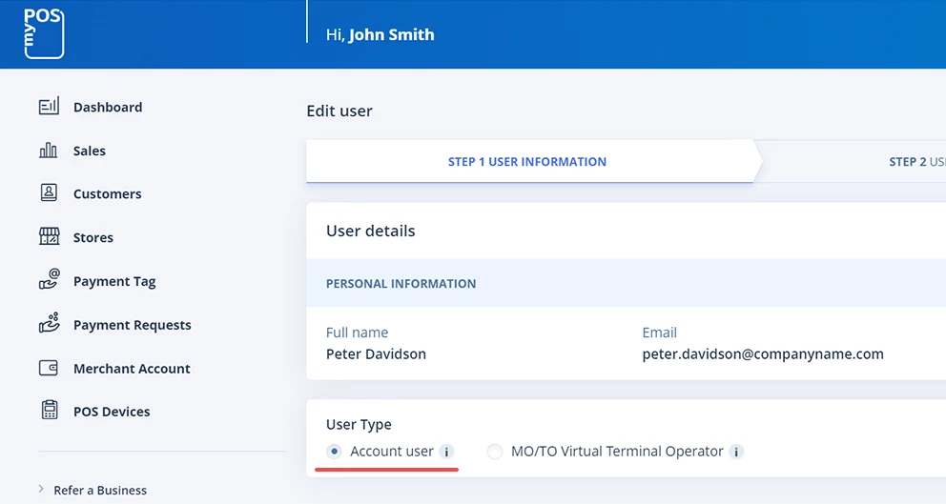The width and height of the screenshot is (946, 504).
Task: Select the Account user radio button
Action: [x=335, y=452]
